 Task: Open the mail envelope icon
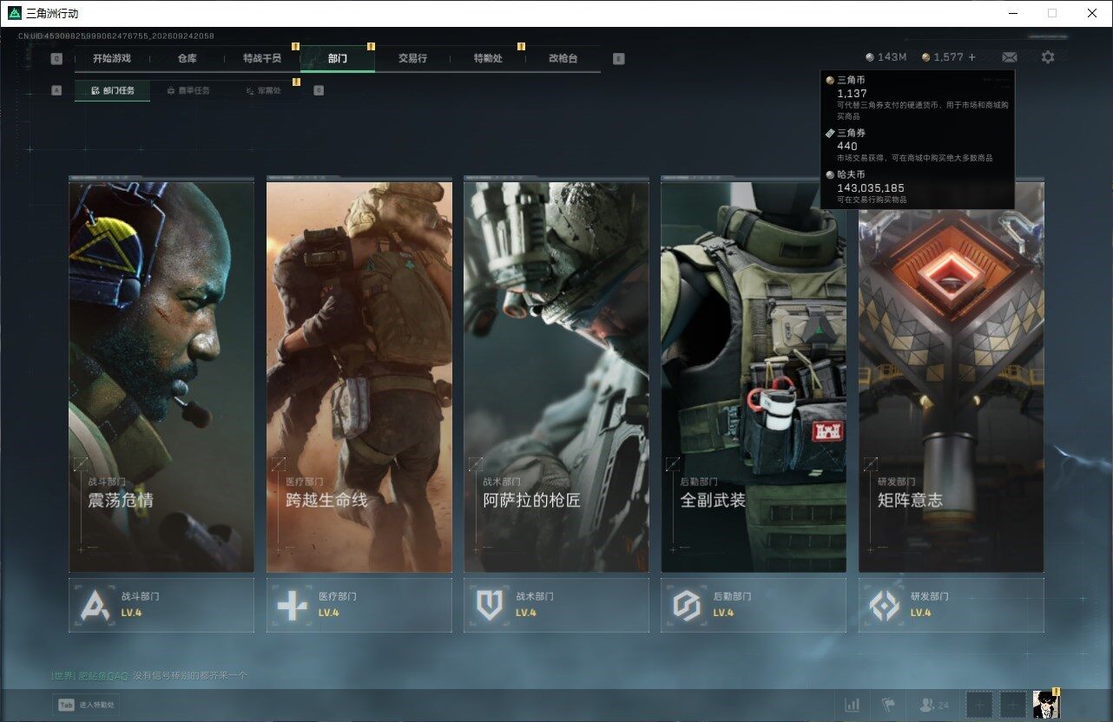[x=1009, y=57]
